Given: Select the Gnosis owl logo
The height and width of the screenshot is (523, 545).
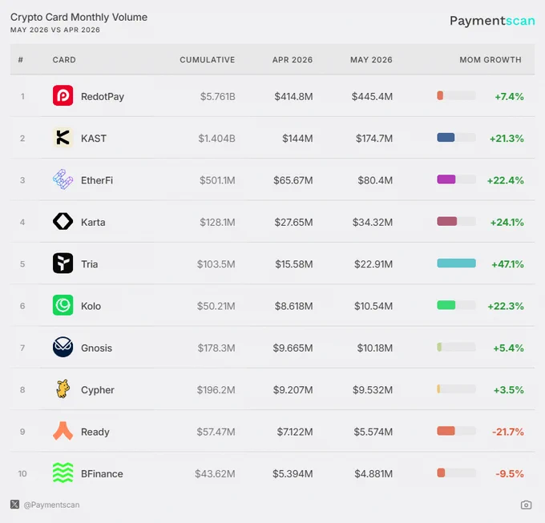Looking at the screenshot, I should click(63, 348).
